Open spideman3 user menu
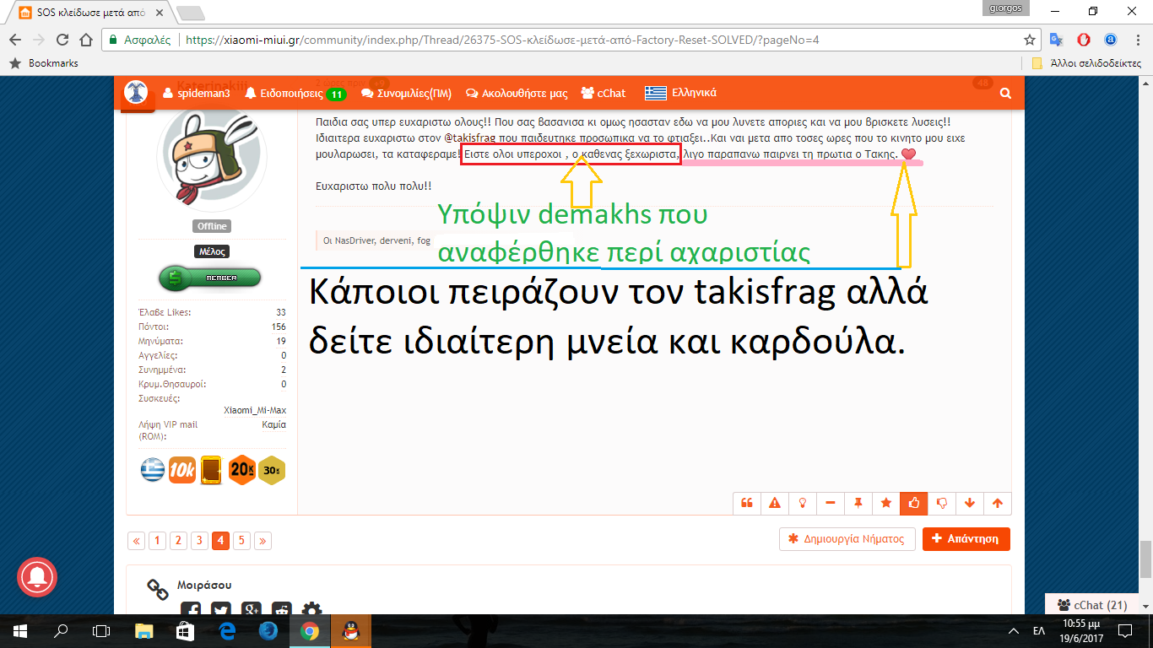The width and height of the screenshot is (1153, 648). pos(196,93)
